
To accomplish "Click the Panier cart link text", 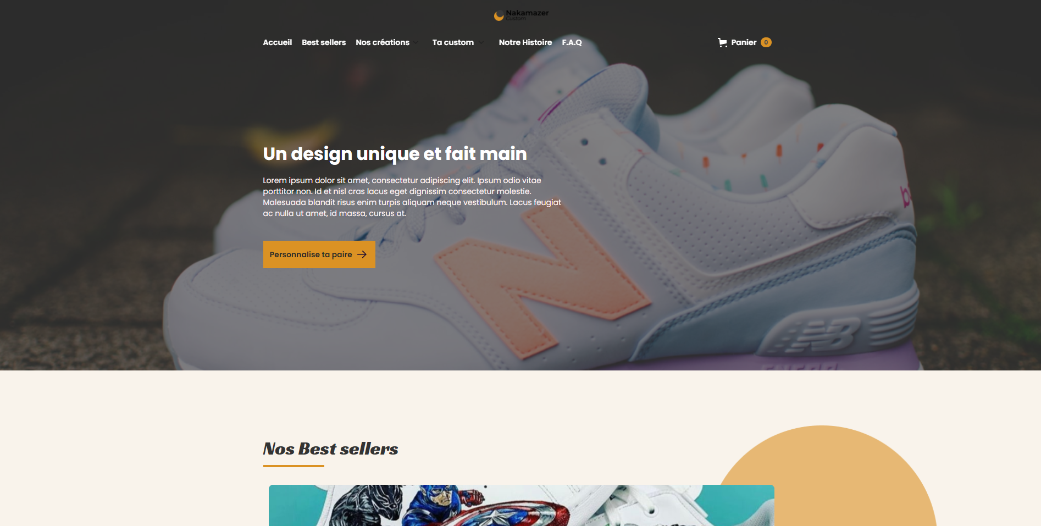I will 744,42.
